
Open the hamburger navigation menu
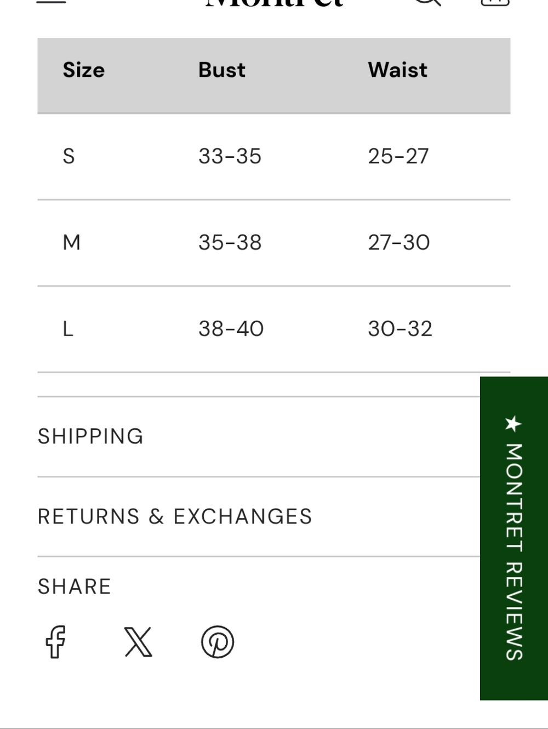[51, 2]
